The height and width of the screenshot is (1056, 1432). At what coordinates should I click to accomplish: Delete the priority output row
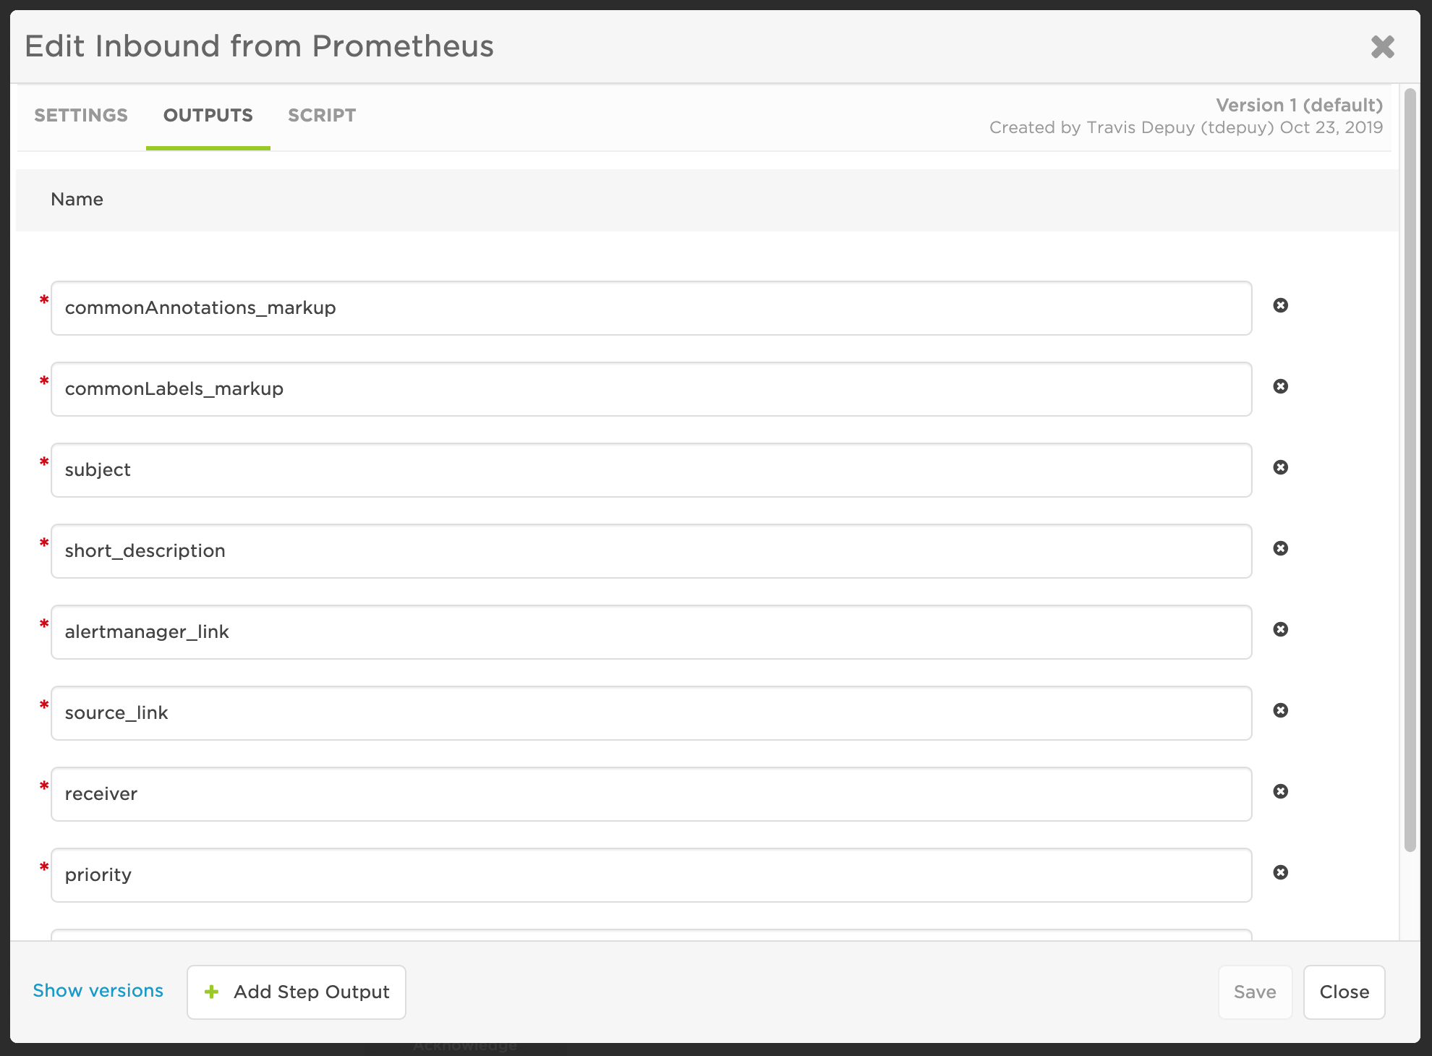(1280, 873)
